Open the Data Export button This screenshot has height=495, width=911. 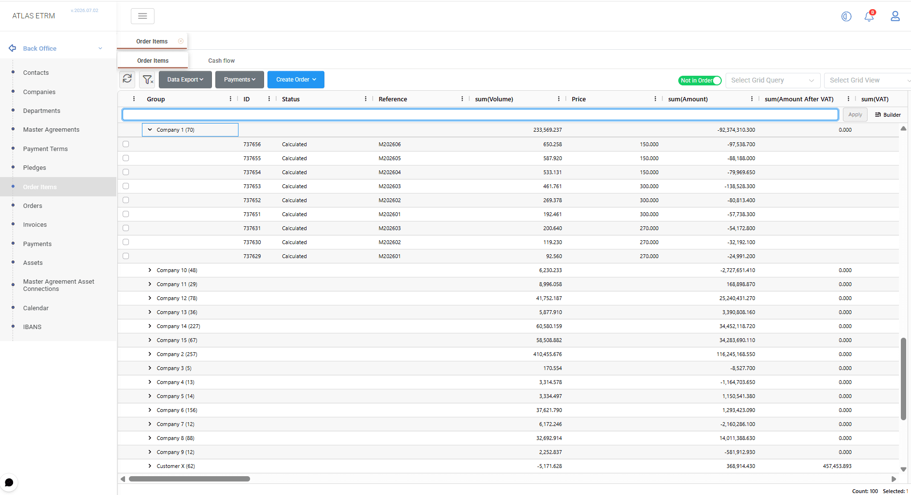coord(185,79)
